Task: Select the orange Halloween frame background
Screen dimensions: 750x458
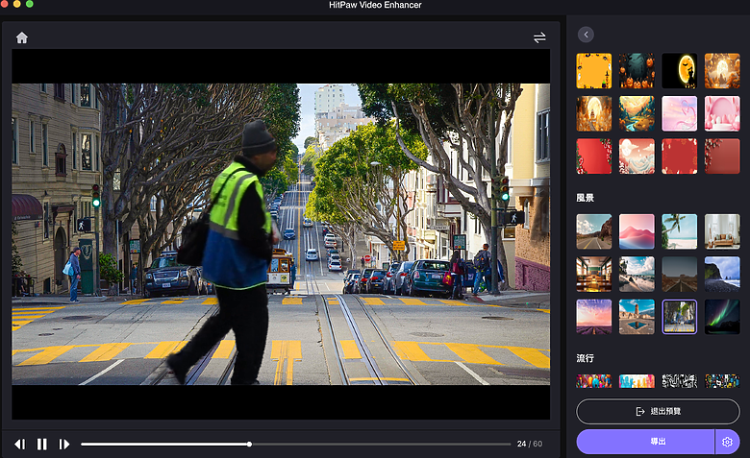Action: tap(594, 71)
